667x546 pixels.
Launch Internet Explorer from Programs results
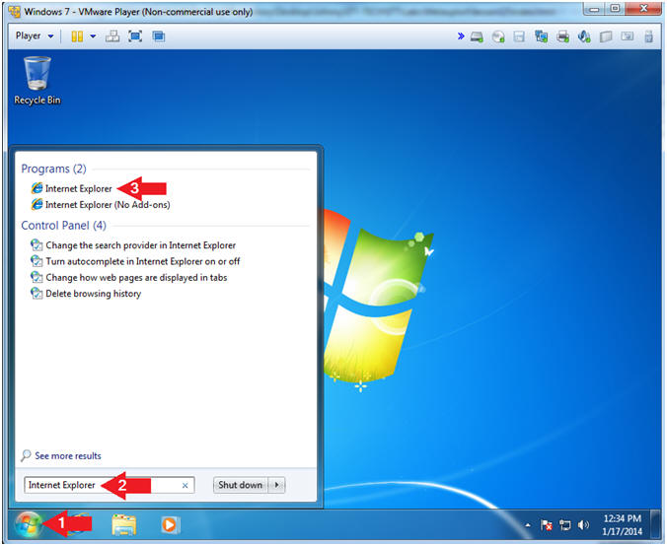click(x=71, y=188)
